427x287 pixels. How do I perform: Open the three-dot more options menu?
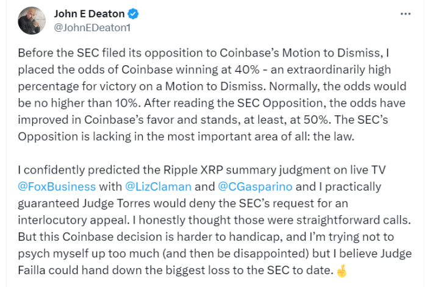(x=406, y=14)
